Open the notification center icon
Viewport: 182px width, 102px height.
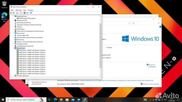178,99
